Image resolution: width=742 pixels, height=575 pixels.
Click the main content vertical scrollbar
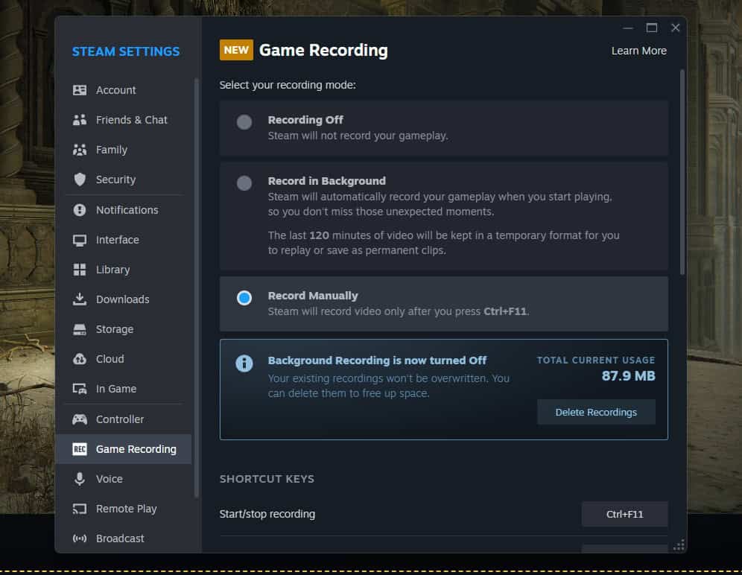(x=682, y=173)
